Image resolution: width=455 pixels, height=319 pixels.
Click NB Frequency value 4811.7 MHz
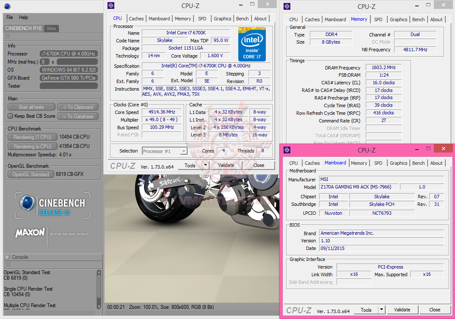[x=415, y=50]
